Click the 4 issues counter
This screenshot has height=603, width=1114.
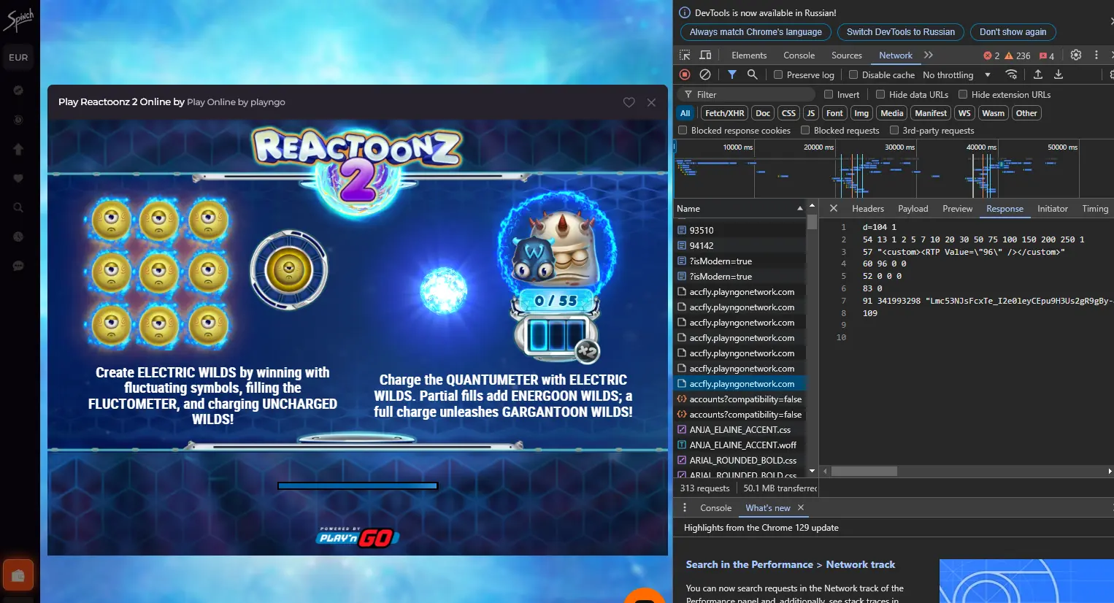pos(1047,55)
